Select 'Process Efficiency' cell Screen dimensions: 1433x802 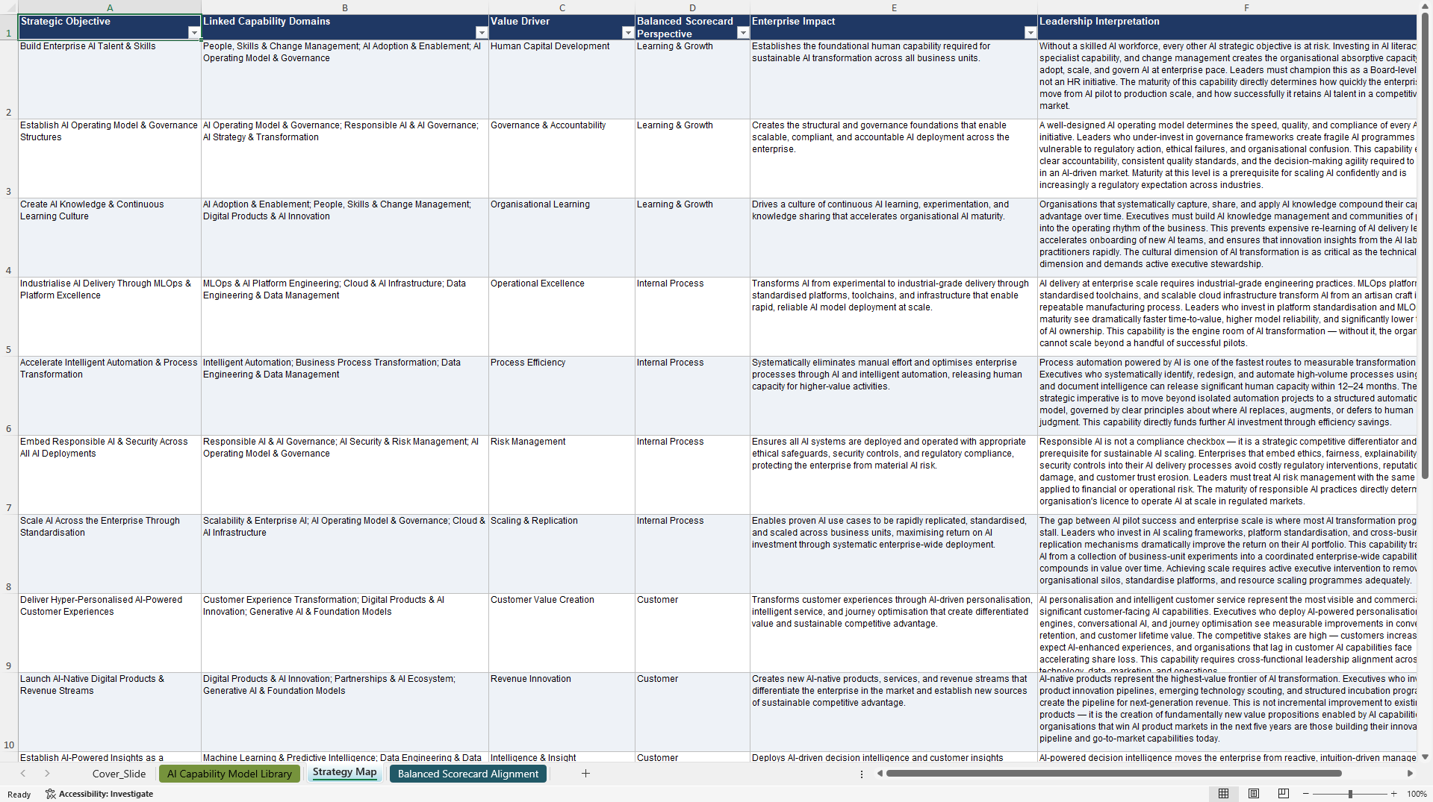click(x=562, y=395)
